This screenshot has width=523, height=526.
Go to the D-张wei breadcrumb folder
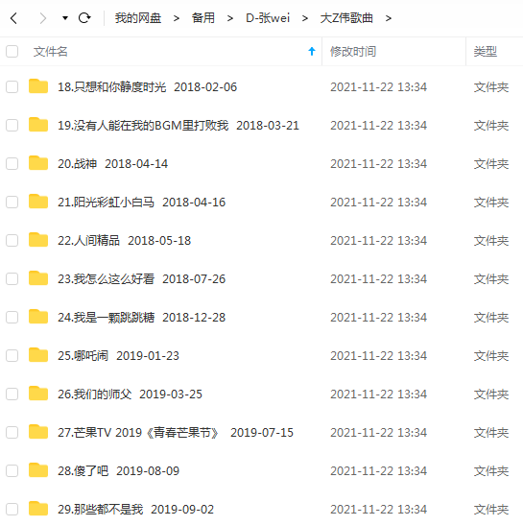click(268, 18)
